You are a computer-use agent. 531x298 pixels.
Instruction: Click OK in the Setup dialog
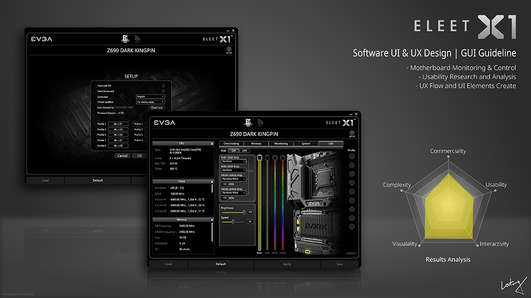point(140,156)
